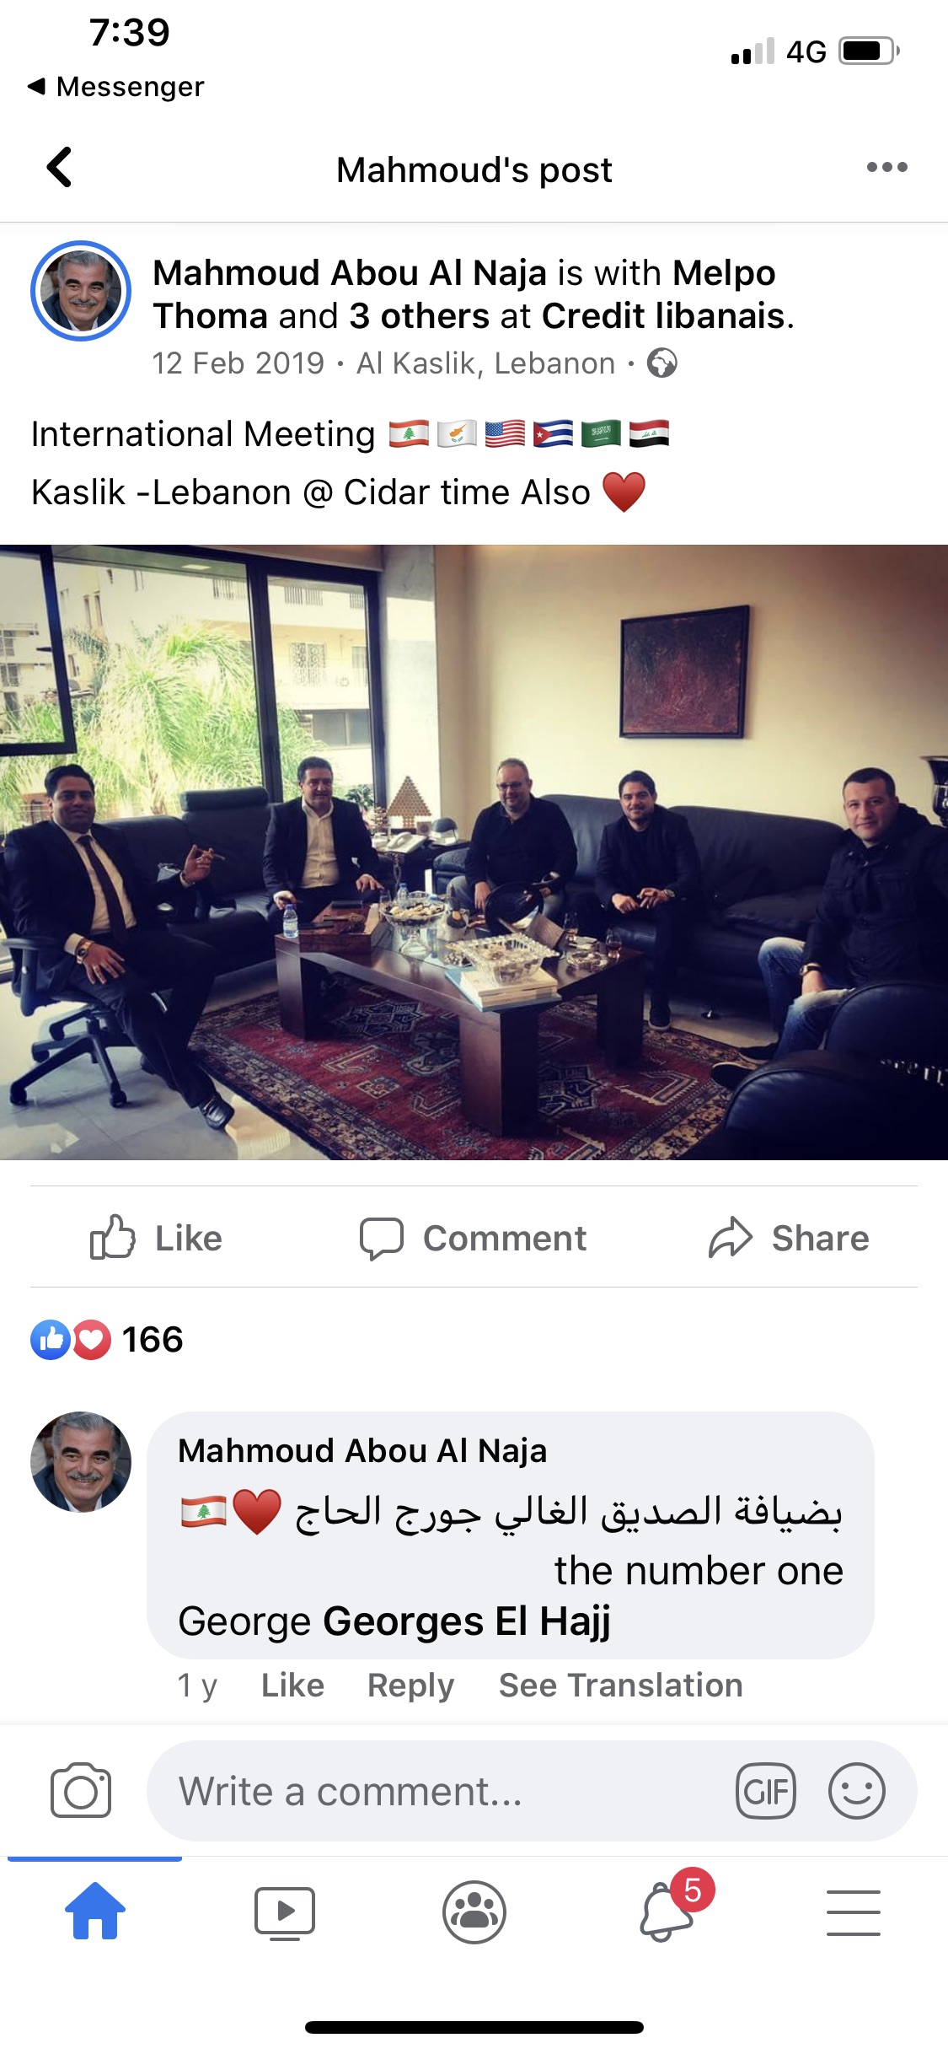Switch to the Watch video tab
948x2054 pixels.
(x=285, y=1912)
